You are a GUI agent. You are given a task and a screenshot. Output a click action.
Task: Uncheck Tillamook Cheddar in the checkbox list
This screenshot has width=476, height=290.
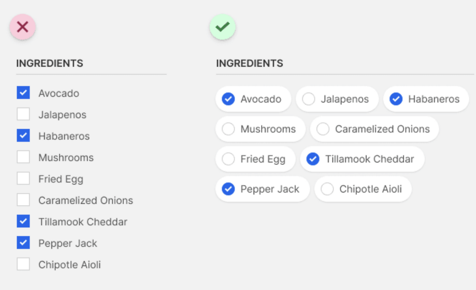coord(23,222)
